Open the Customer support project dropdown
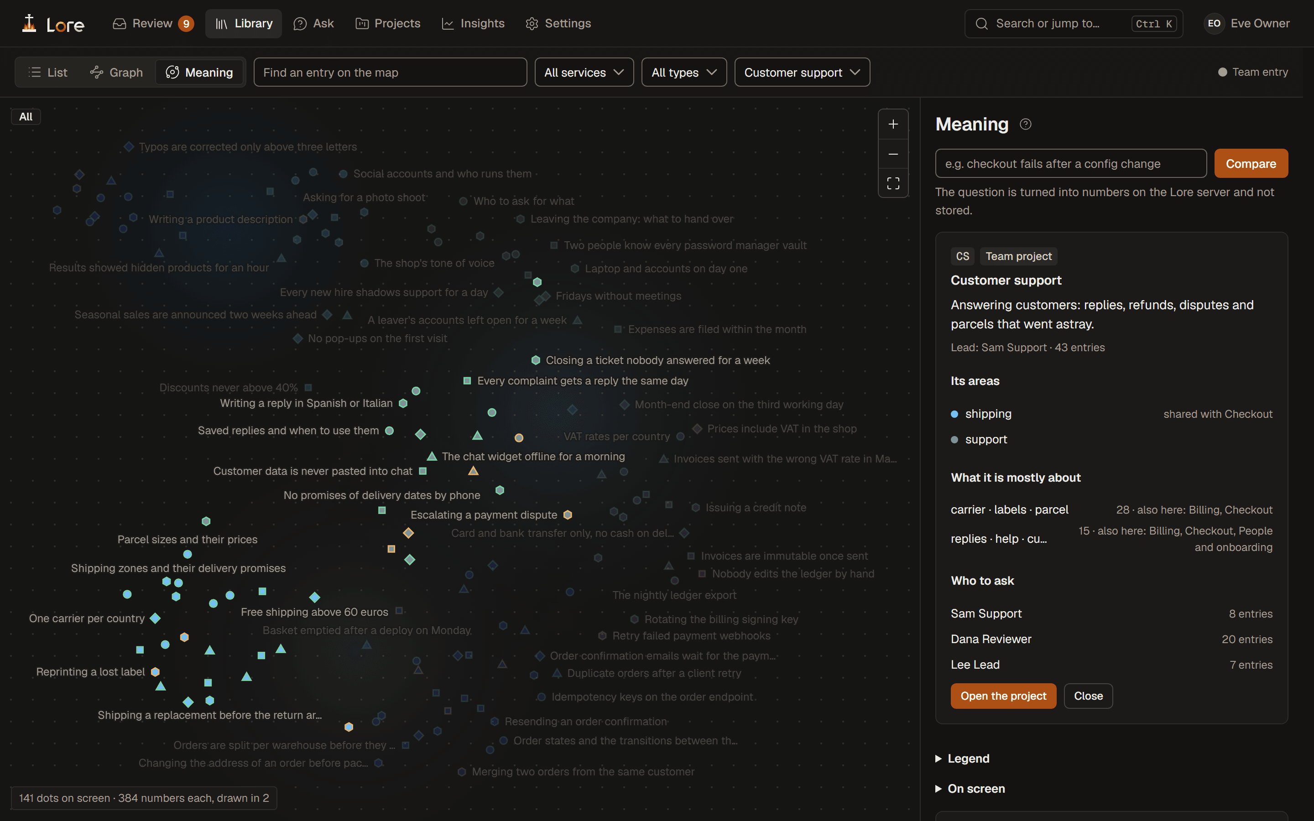 [x=802, y=72]
